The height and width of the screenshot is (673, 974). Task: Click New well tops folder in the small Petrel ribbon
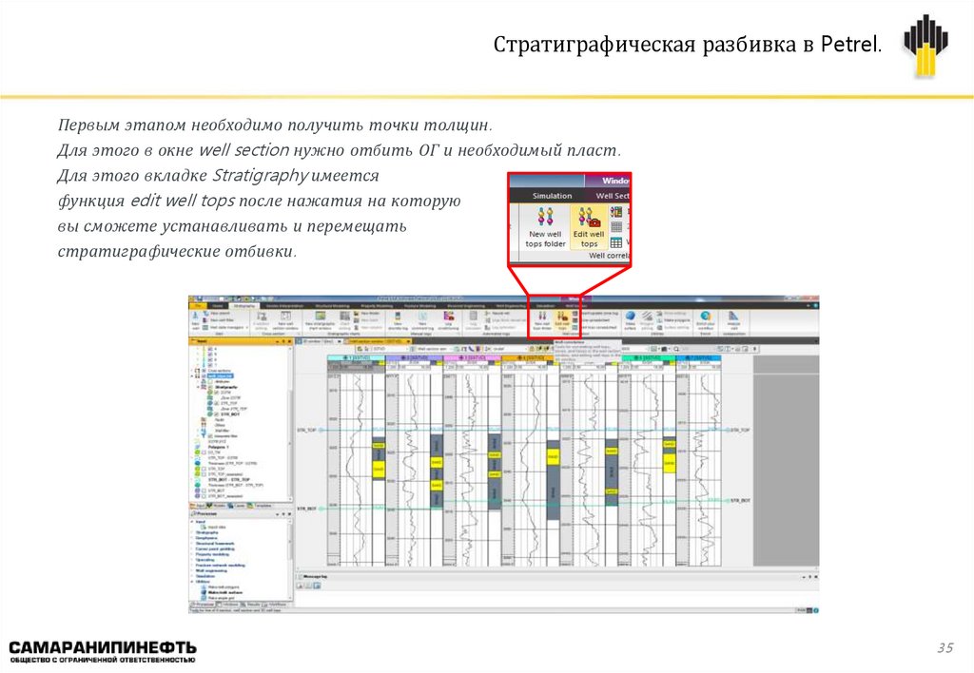[x=542, y=319]
